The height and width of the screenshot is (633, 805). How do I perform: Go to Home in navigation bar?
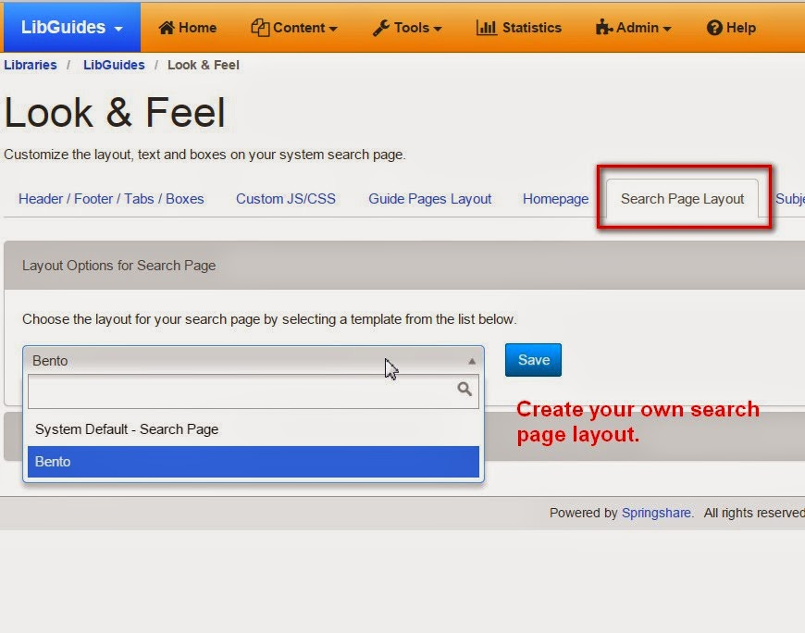[x=188, y=28]
